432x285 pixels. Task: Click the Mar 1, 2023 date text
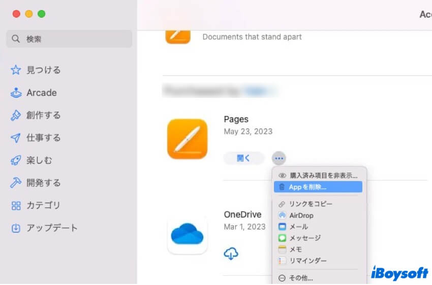pos(244,227)
